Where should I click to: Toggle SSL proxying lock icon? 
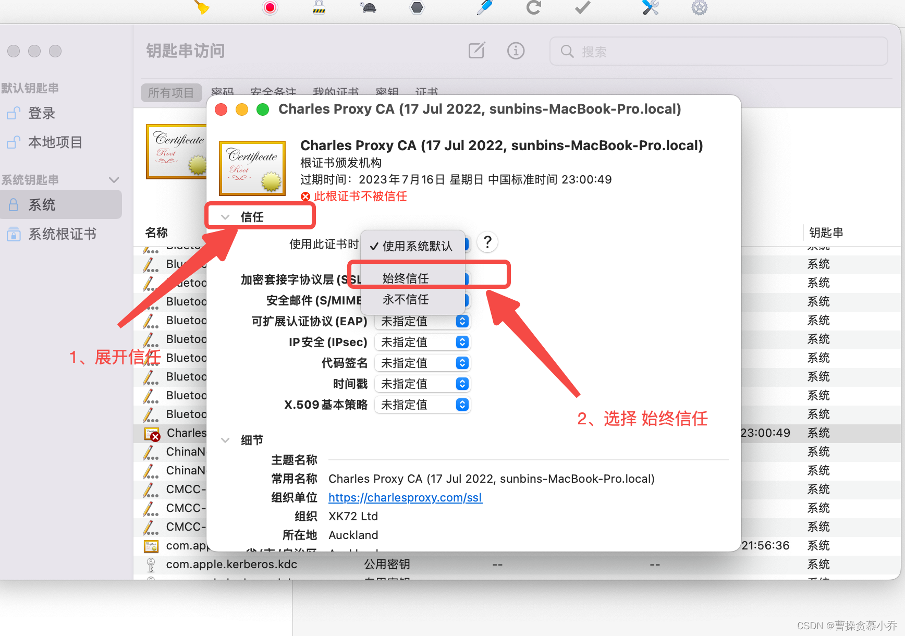(319, 7)
